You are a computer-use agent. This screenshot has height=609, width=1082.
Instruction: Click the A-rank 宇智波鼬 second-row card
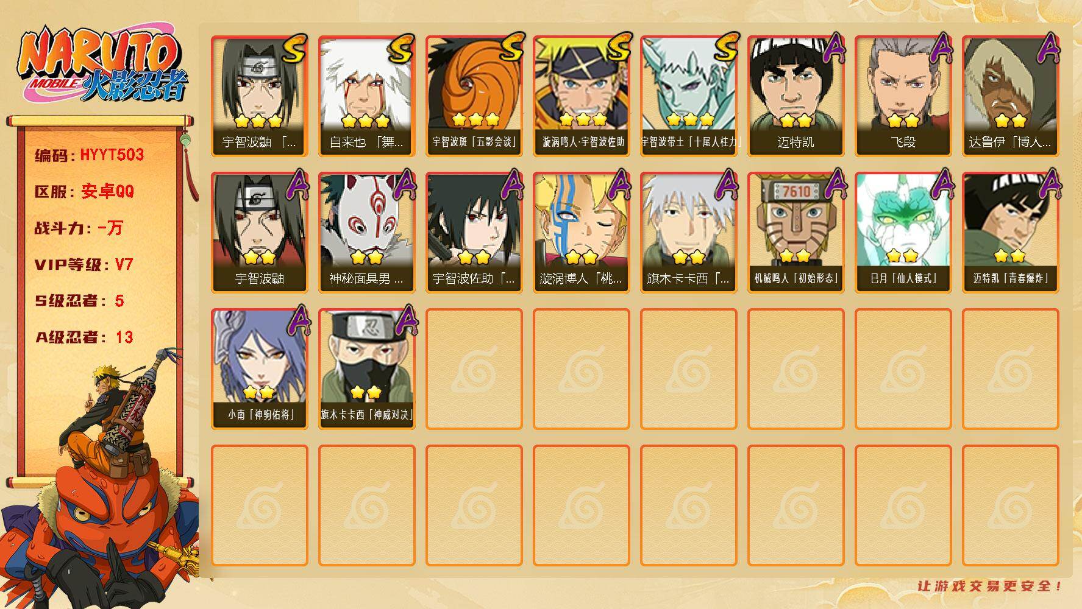click(259, 233)
